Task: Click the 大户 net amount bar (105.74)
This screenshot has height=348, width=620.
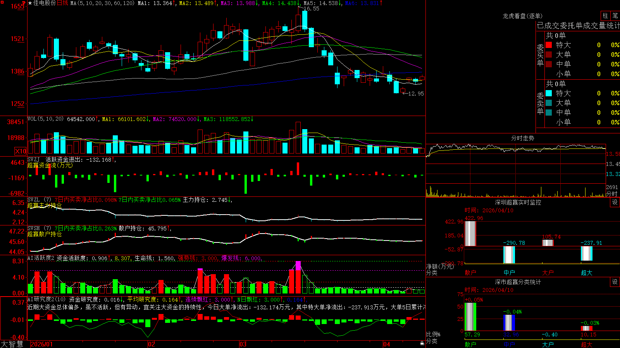Action: click(x=548, y=243)
